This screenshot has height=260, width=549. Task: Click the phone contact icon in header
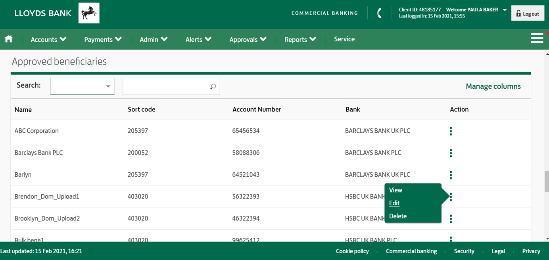point(380,13)
